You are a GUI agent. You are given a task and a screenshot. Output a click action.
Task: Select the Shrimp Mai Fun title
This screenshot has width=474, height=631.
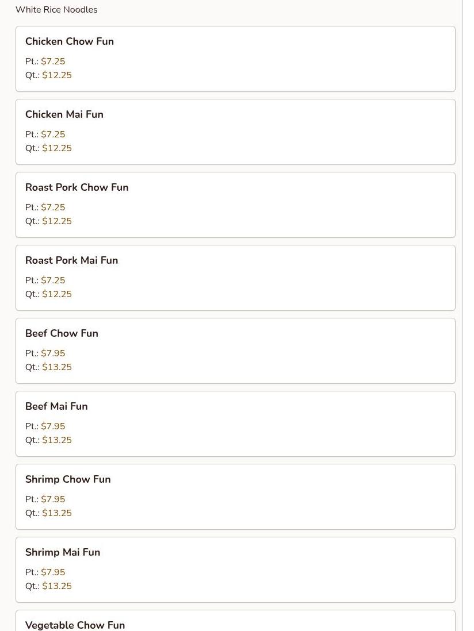63,552
